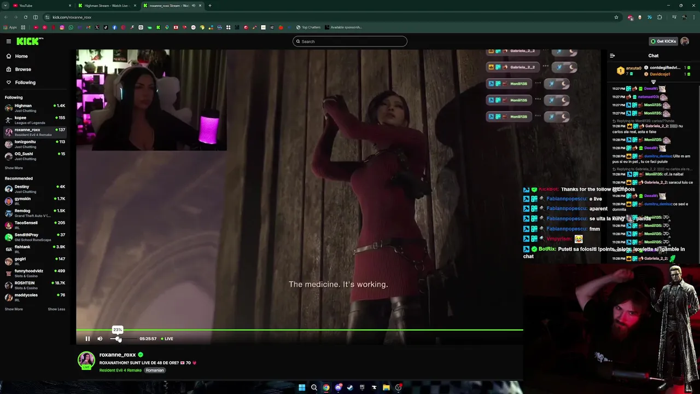
Task: Click the Romanian language tag
Action: click(x=155, y=370)
